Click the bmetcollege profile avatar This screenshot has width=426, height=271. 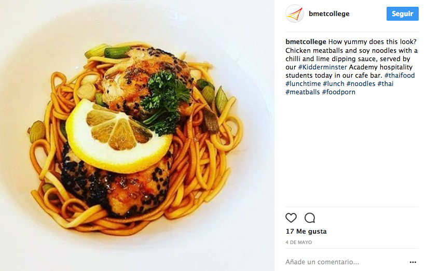pyautogui.click(x=295, y=13)
